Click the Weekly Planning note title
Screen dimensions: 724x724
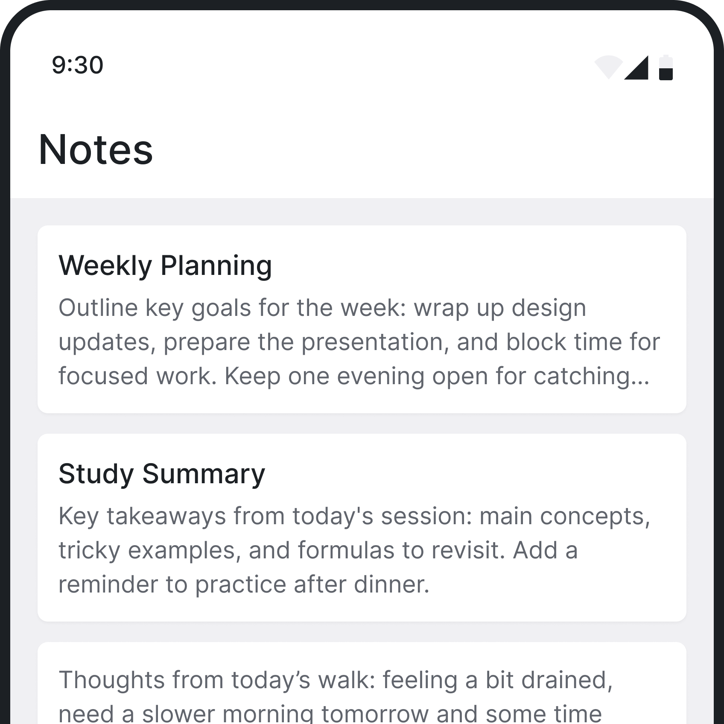click(166, 265)
